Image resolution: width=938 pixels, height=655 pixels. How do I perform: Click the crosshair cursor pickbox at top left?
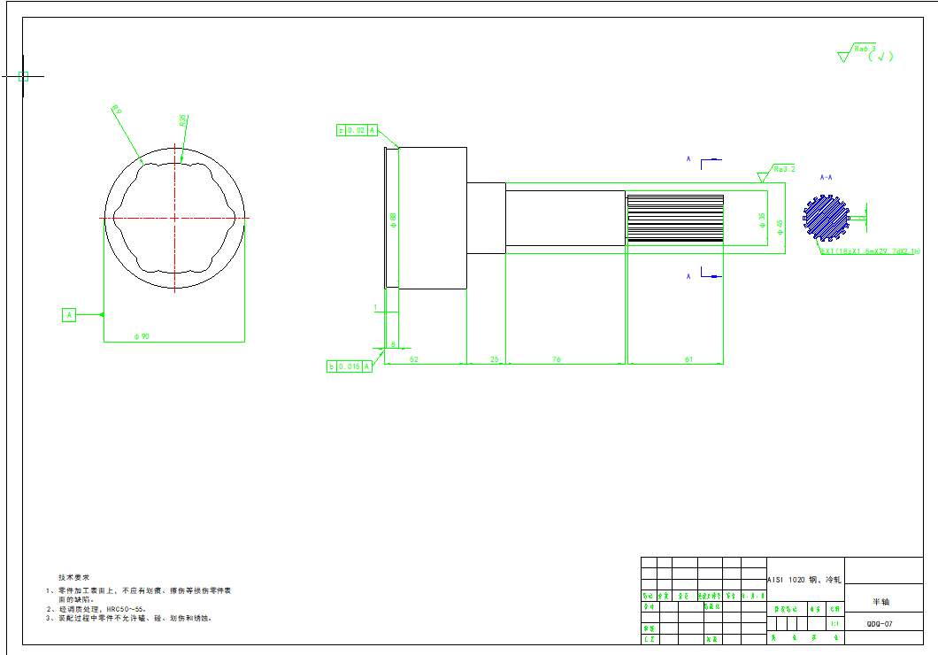pos(24,77)
